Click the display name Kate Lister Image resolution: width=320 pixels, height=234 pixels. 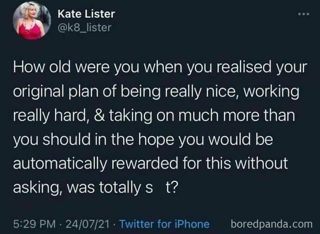(x=86, y=14)
